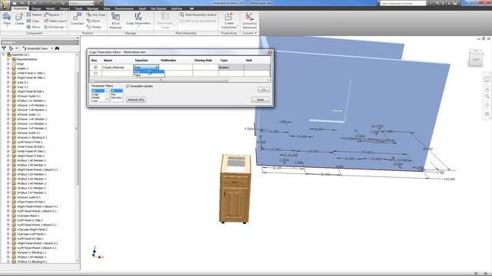Switch to the Design ribbon tab

[x=36, y=8]
